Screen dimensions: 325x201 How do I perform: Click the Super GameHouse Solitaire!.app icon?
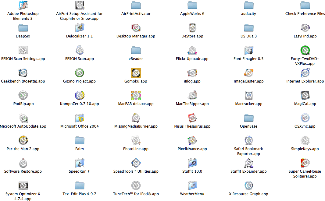305,163
